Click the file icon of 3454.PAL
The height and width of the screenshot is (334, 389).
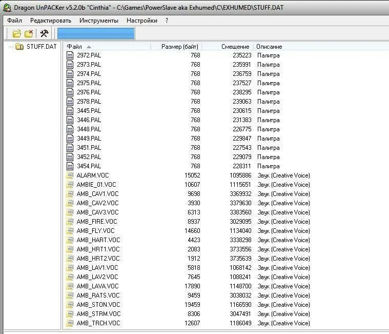point(70,166)
